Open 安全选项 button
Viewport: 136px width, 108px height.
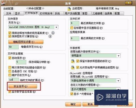pyautogui.click(x=23, y=86)
